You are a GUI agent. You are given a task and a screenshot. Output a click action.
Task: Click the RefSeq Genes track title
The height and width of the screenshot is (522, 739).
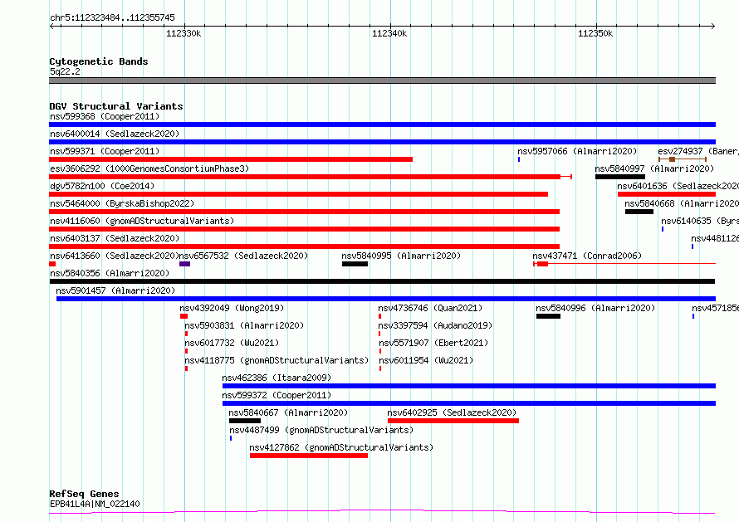[84, 495]
